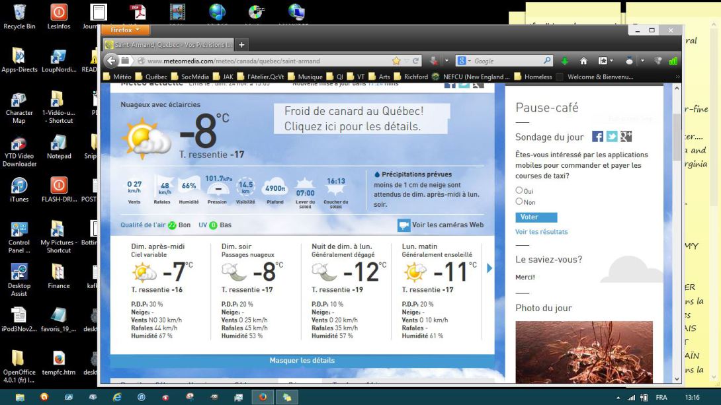This screenshot has height=405, width=721.
Task: Toggle the bookmark star in the address bar
Action: (395, 59)
